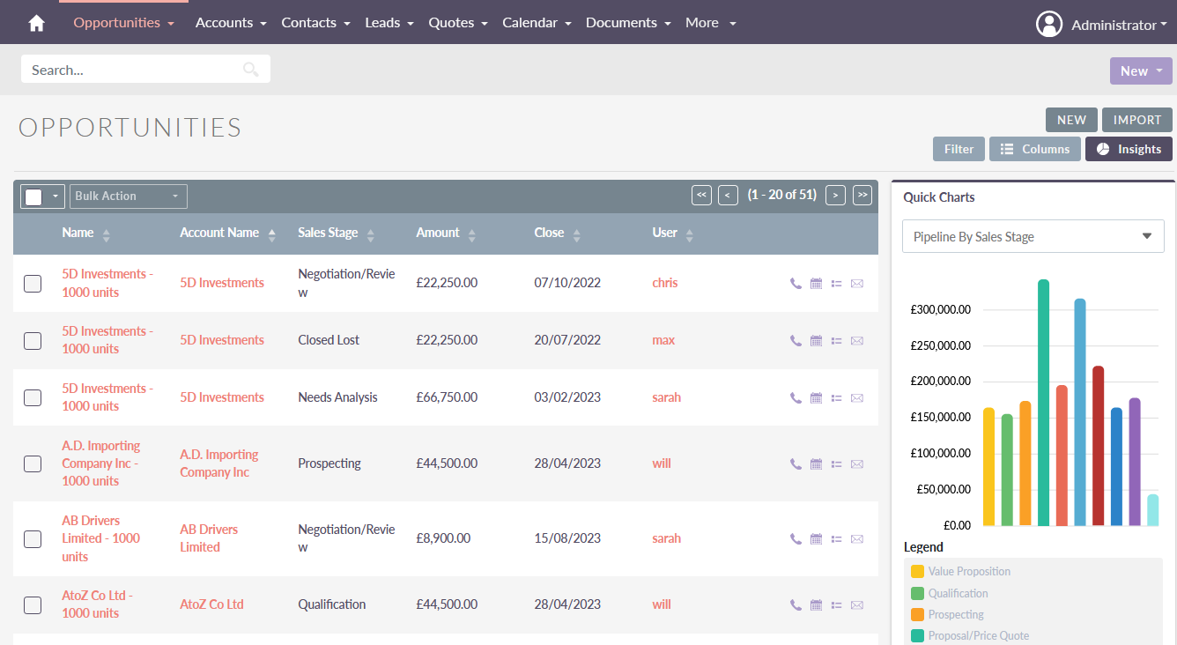Check the Closed Lost opportunity row

click(33, 341)
